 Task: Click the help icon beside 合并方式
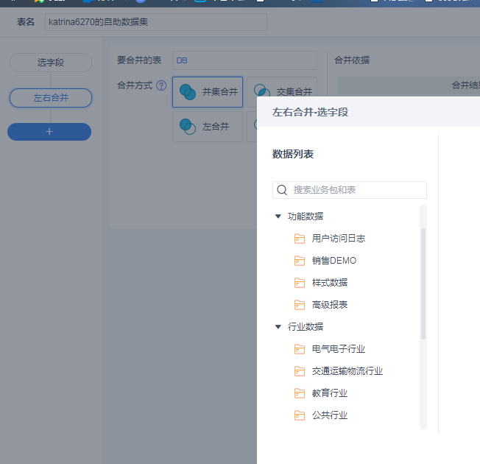tap(161, 85)
